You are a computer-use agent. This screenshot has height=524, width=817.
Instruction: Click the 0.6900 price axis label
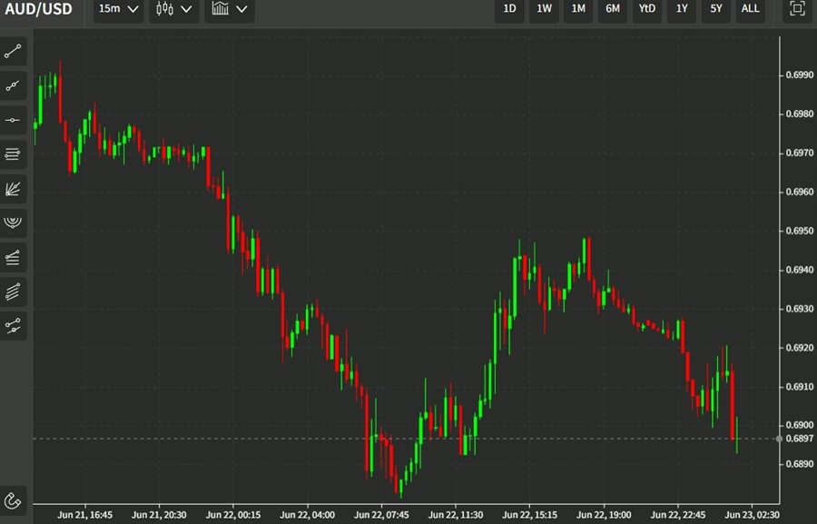(799, 425)
